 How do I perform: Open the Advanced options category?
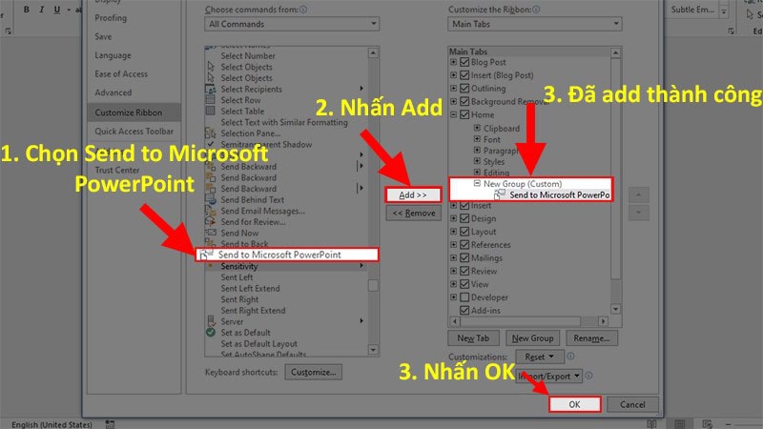[113, 92]
